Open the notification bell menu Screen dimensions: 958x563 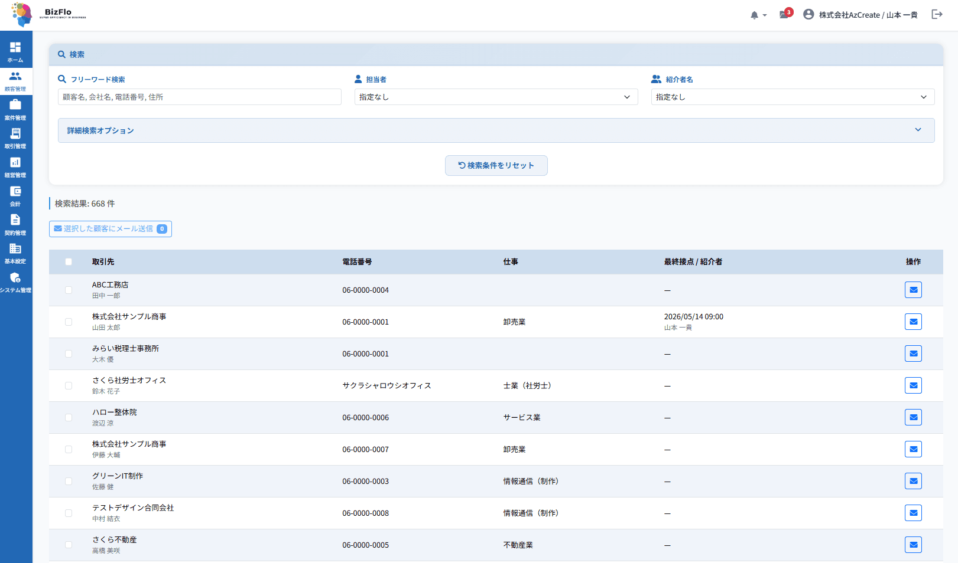point(758,15)
